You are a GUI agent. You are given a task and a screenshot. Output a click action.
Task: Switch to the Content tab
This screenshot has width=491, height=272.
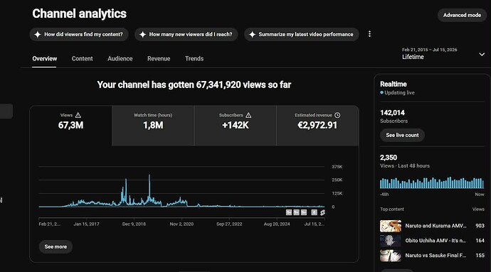click(x=82, y=58)
